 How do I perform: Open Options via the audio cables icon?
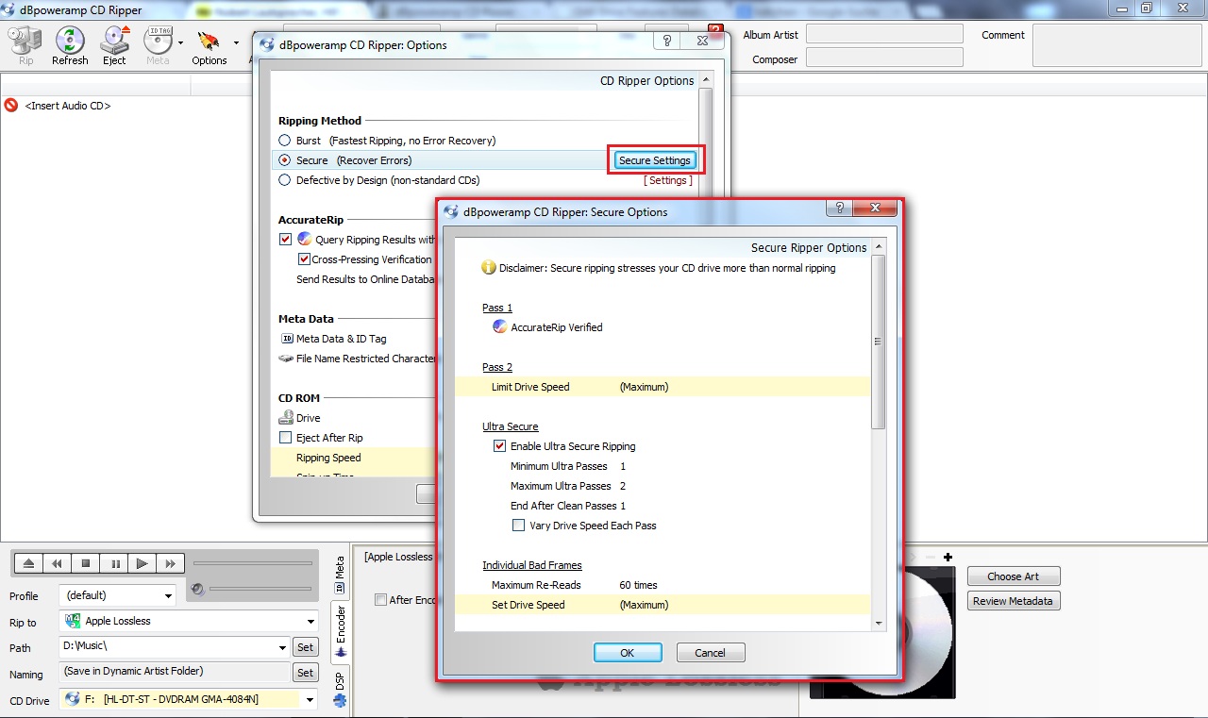tap(209, 45)
